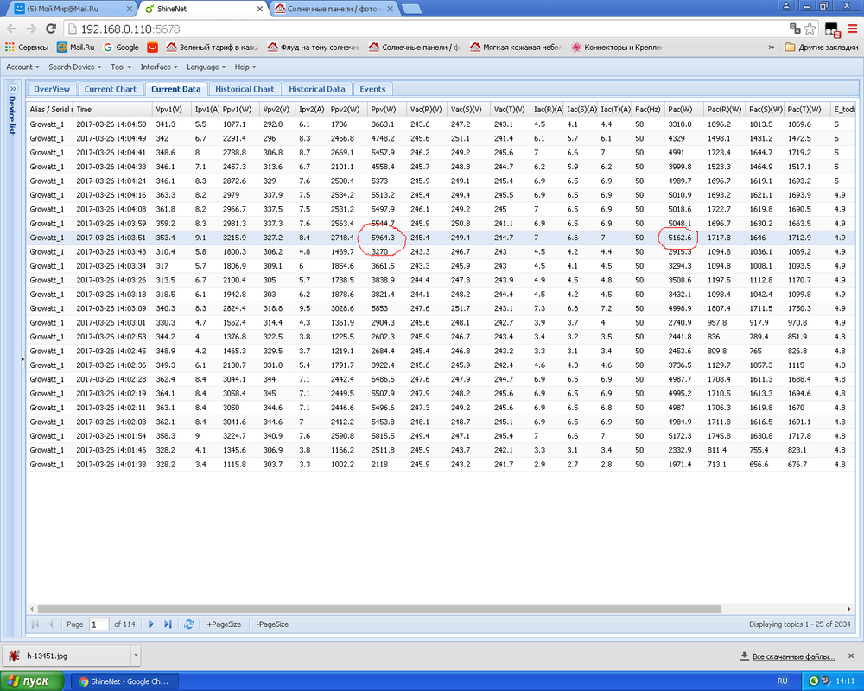The width and height of the screenshot is (864, 691).
Task: Switch to the Historical Chart tab
Action: (x=245, y=89)
